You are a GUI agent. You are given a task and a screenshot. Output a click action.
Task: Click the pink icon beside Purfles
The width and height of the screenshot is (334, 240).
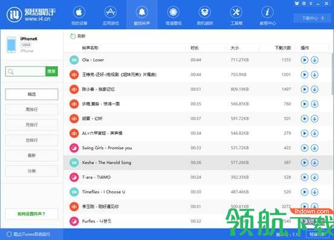[x=74, y=221]
